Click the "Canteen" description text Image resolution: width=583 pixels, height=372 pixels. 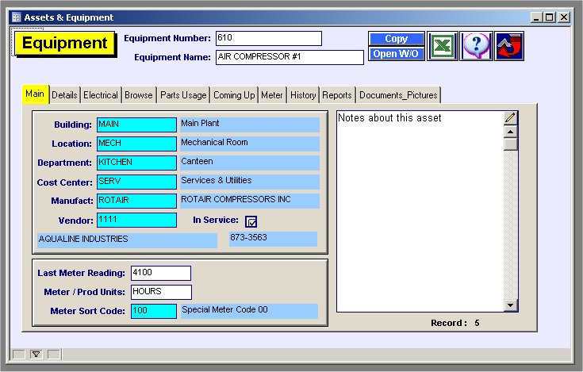tap(197, 161)
